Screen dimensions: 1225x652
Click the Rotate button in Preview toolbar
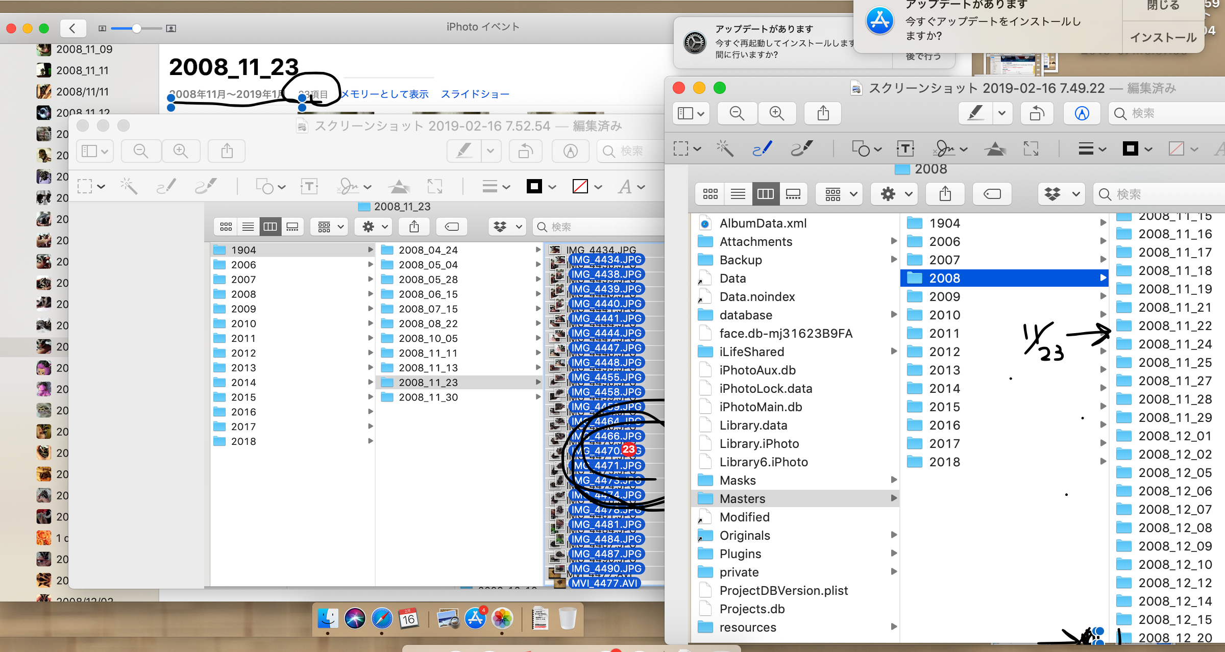tap(1036, 113)
